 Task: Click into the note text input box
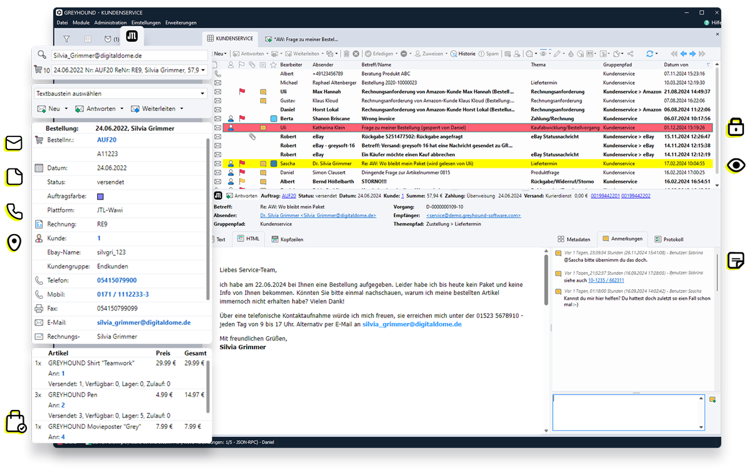[628, 412]
